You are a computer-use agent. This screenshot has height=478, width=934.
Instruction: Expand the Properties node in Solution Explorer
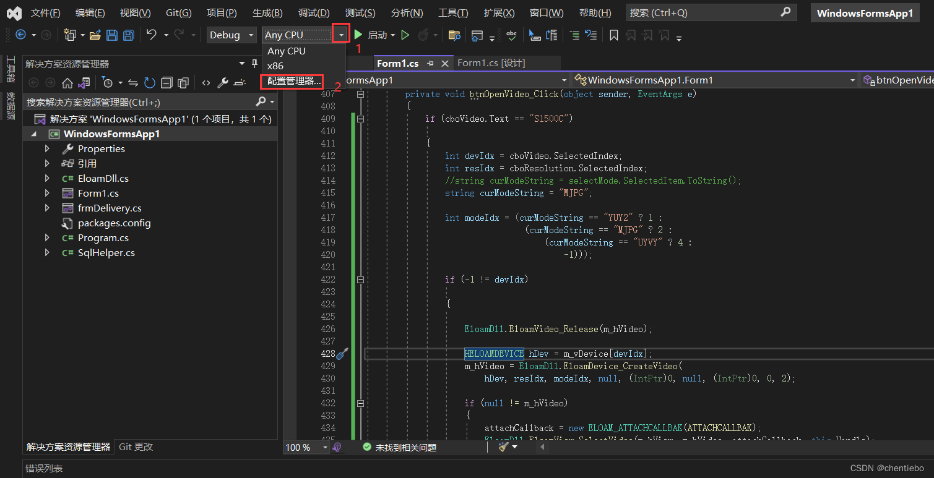pyautogui.click(x=46, y=148)
